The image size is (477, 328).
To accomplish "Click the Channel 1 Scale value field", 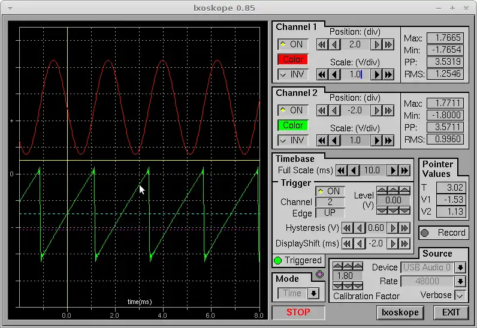I will click(x=355, y=74).
